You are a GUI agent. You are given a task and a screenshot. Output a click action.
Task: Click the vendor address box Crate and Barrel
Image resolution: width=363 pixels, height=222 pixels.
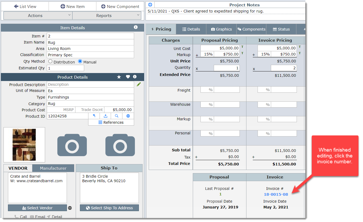37,188
